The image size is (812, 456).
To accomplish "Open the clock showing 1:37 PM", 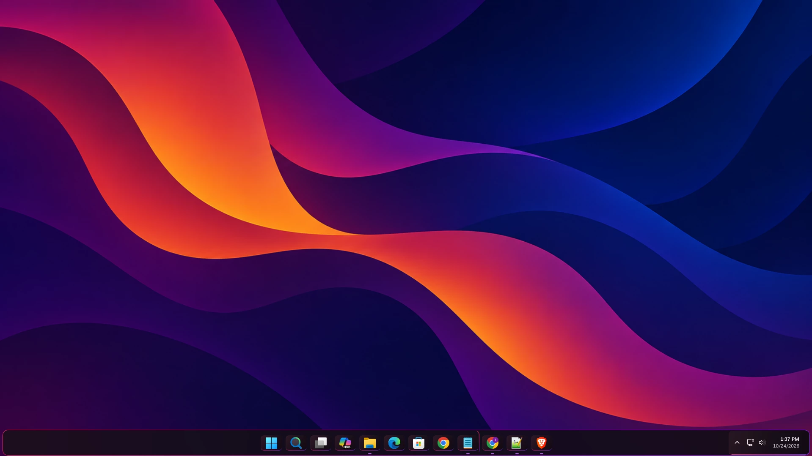I will [x=786, y=442].
